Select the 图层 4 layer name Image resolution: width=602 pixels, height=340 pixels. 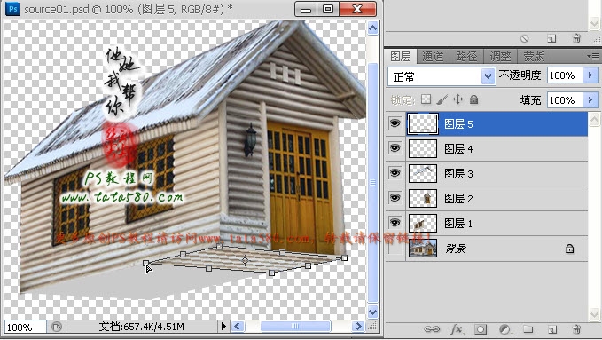pyautogui.click(x=458, y=149)
